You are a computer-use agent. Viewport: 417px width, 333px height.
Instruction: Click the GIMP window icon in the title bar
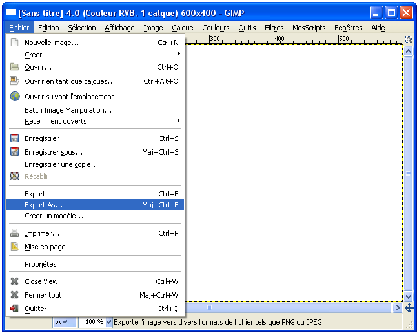click(x=11, y=12)
